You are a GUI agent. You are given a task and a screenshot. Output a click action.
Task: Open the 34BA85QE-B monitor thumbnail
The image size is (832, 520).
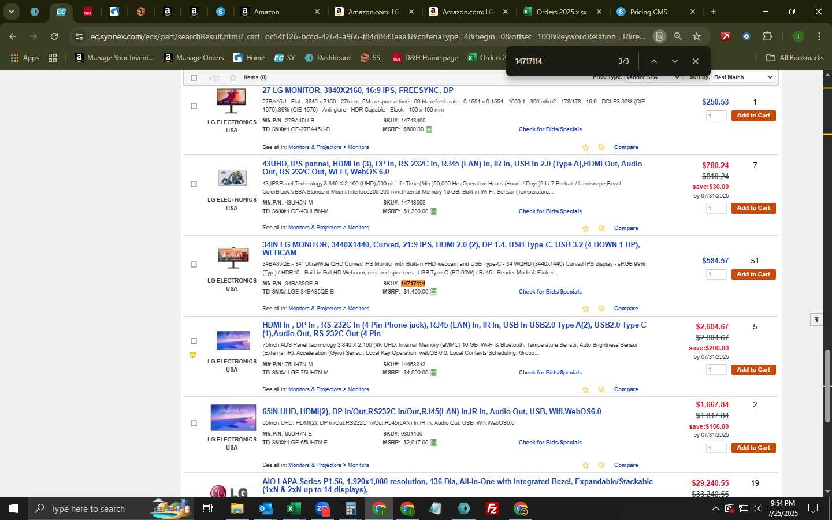[233, 258]
